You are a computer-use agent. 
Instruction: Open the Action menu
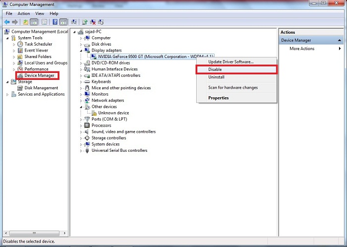coord(24,13)
